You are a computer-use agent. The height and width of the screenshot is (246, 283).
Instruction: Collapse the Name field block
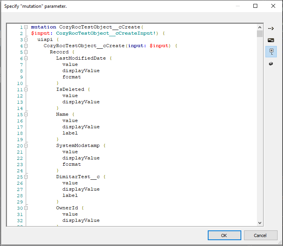click(26, 115)
